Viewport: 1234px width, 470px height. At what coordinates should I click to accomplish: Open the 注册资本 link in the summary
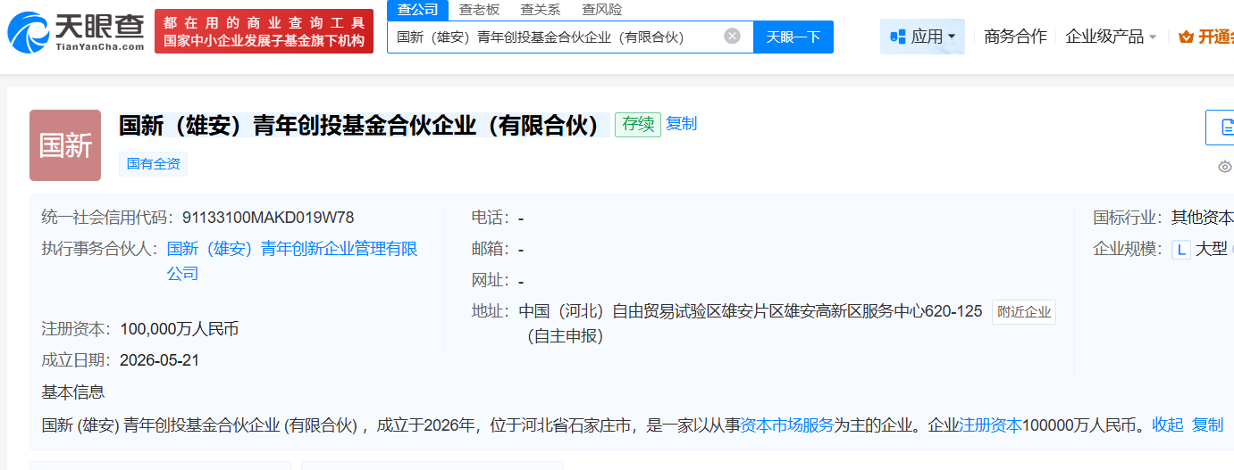pos(990,425)
